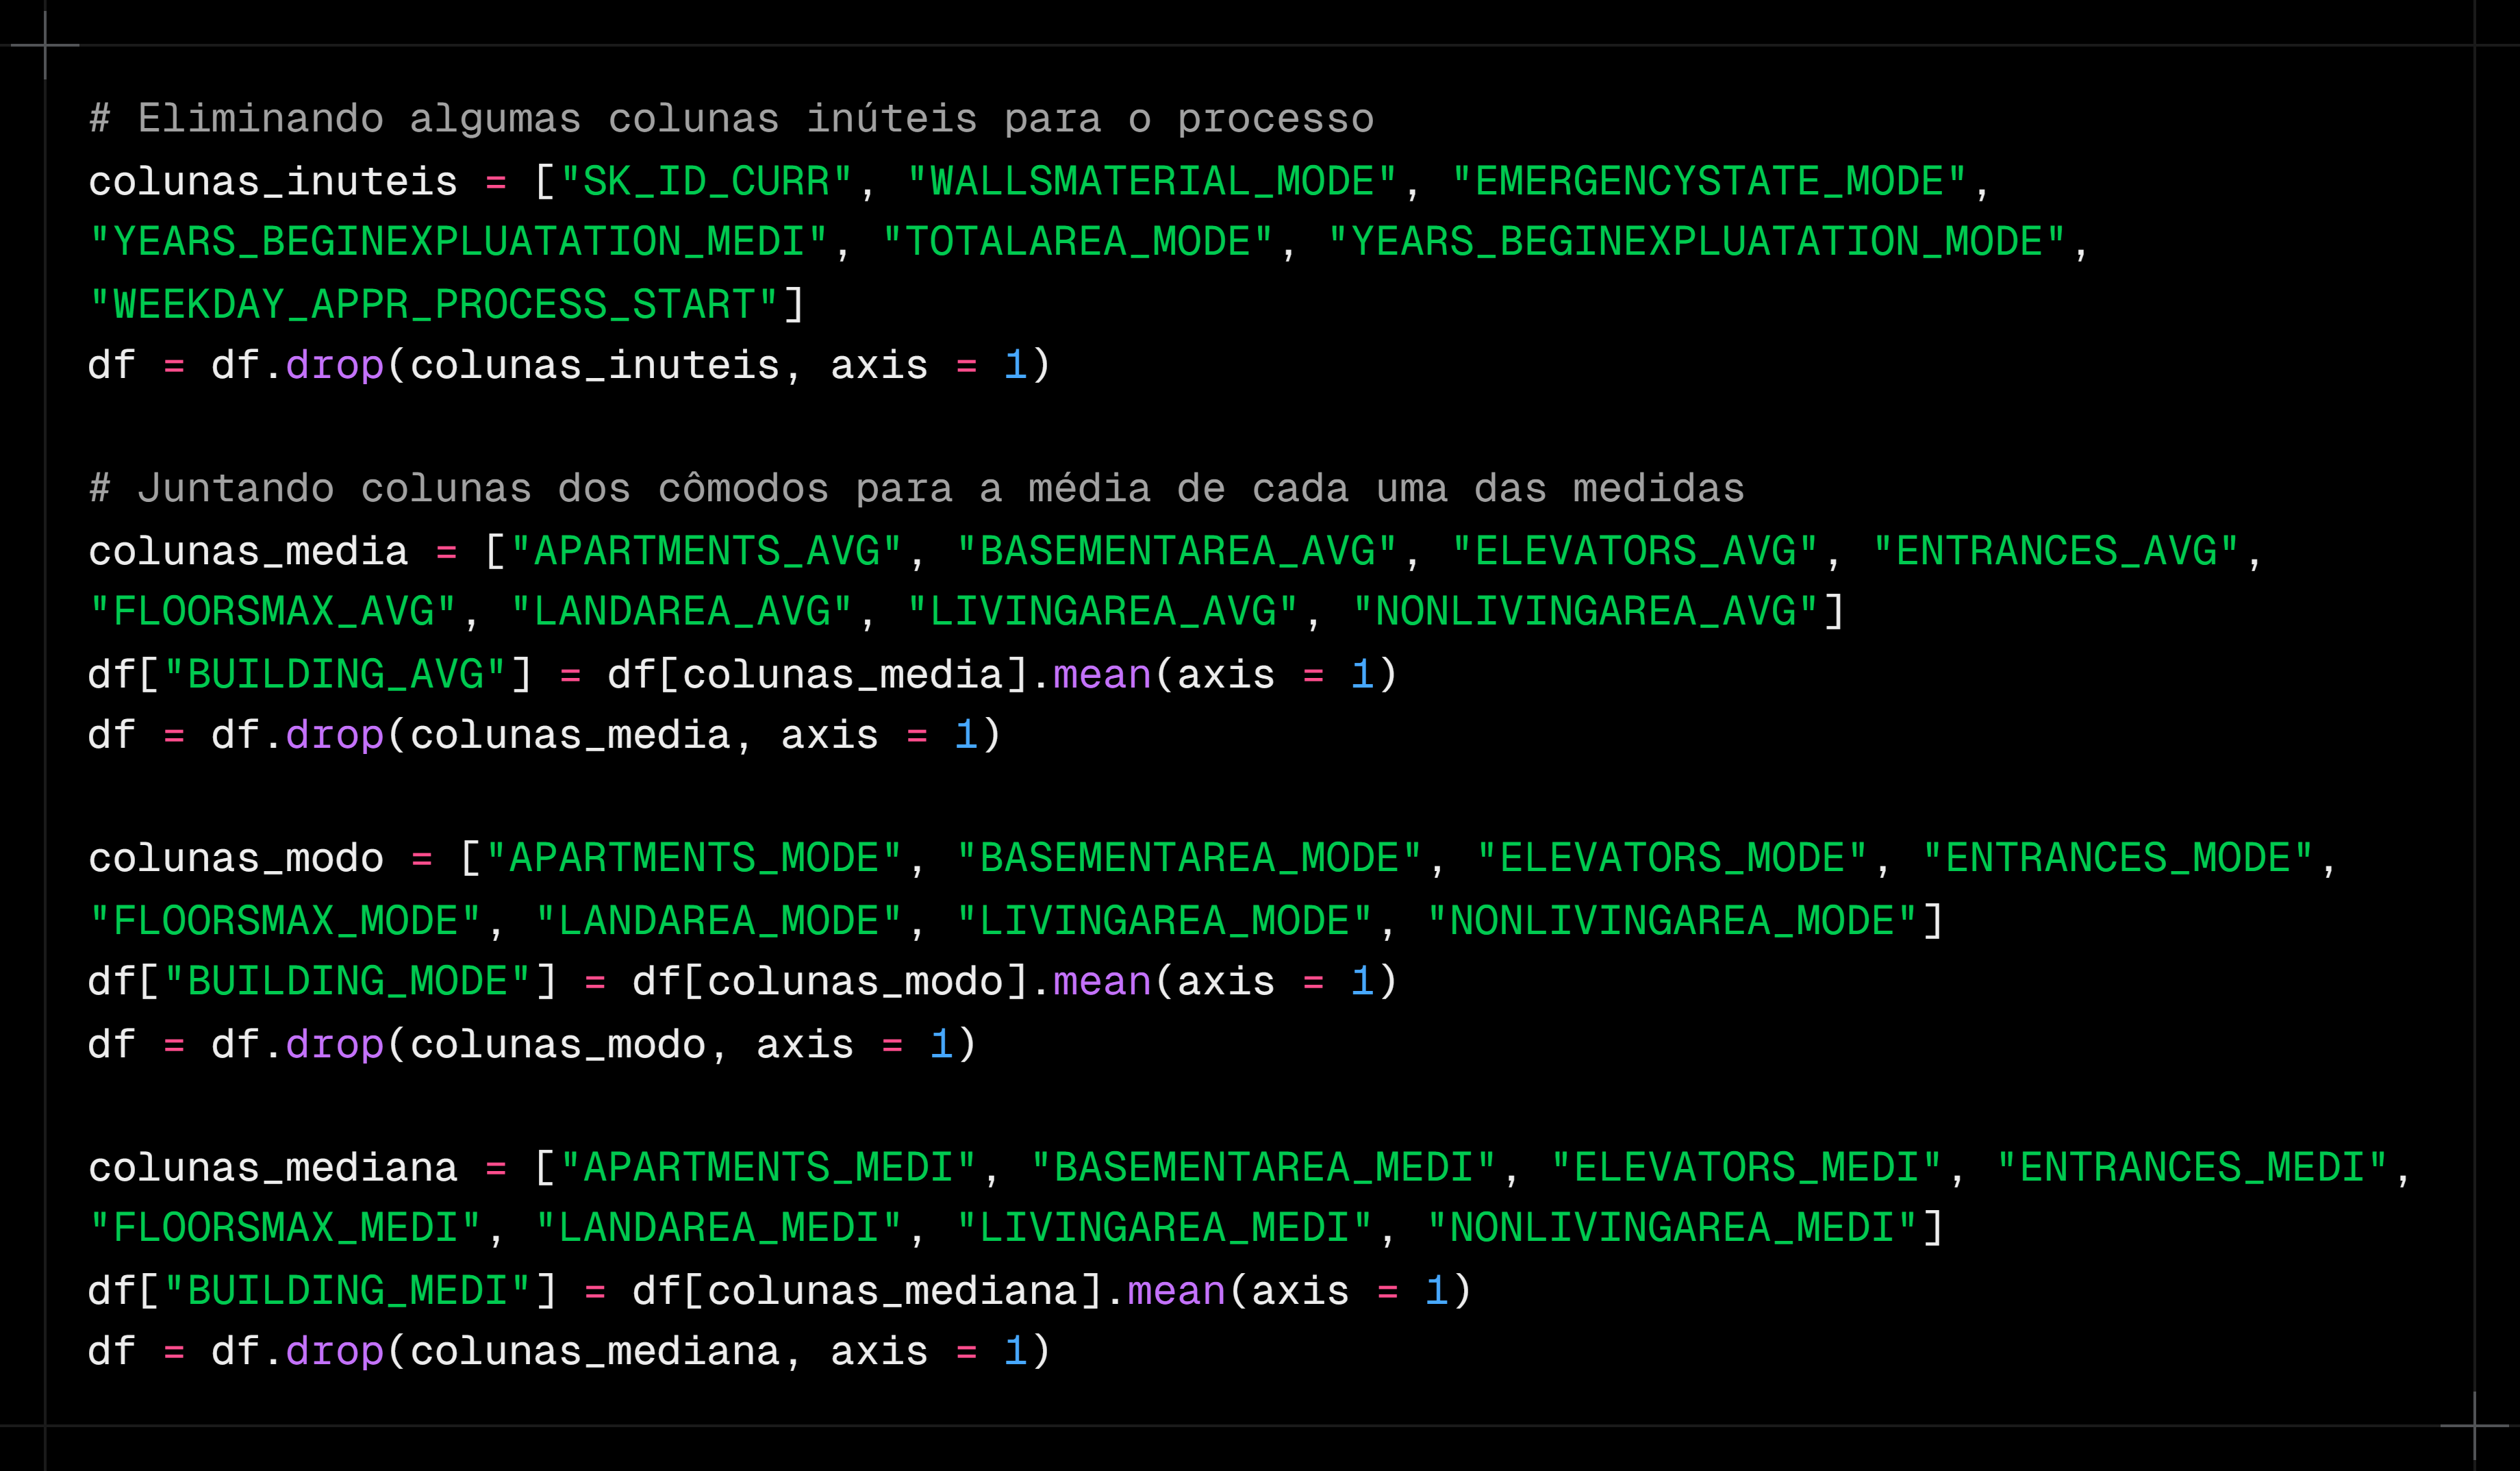Click the string "NONLIVINGAREA_MEDI"
This screenshot has width=2520, height=1471.
1672,1228
